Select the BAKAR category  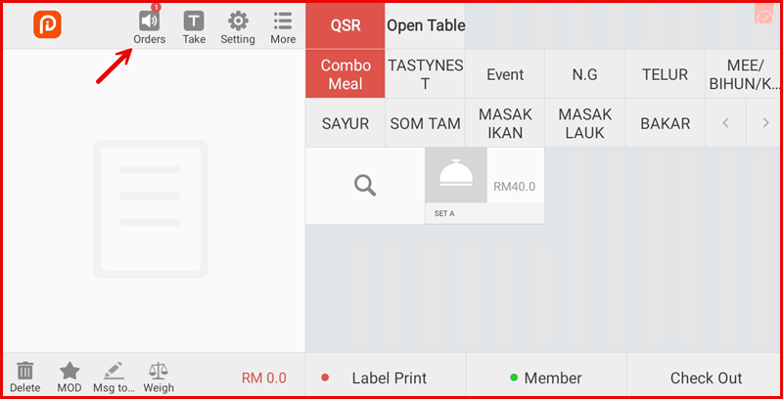(665, 122)
